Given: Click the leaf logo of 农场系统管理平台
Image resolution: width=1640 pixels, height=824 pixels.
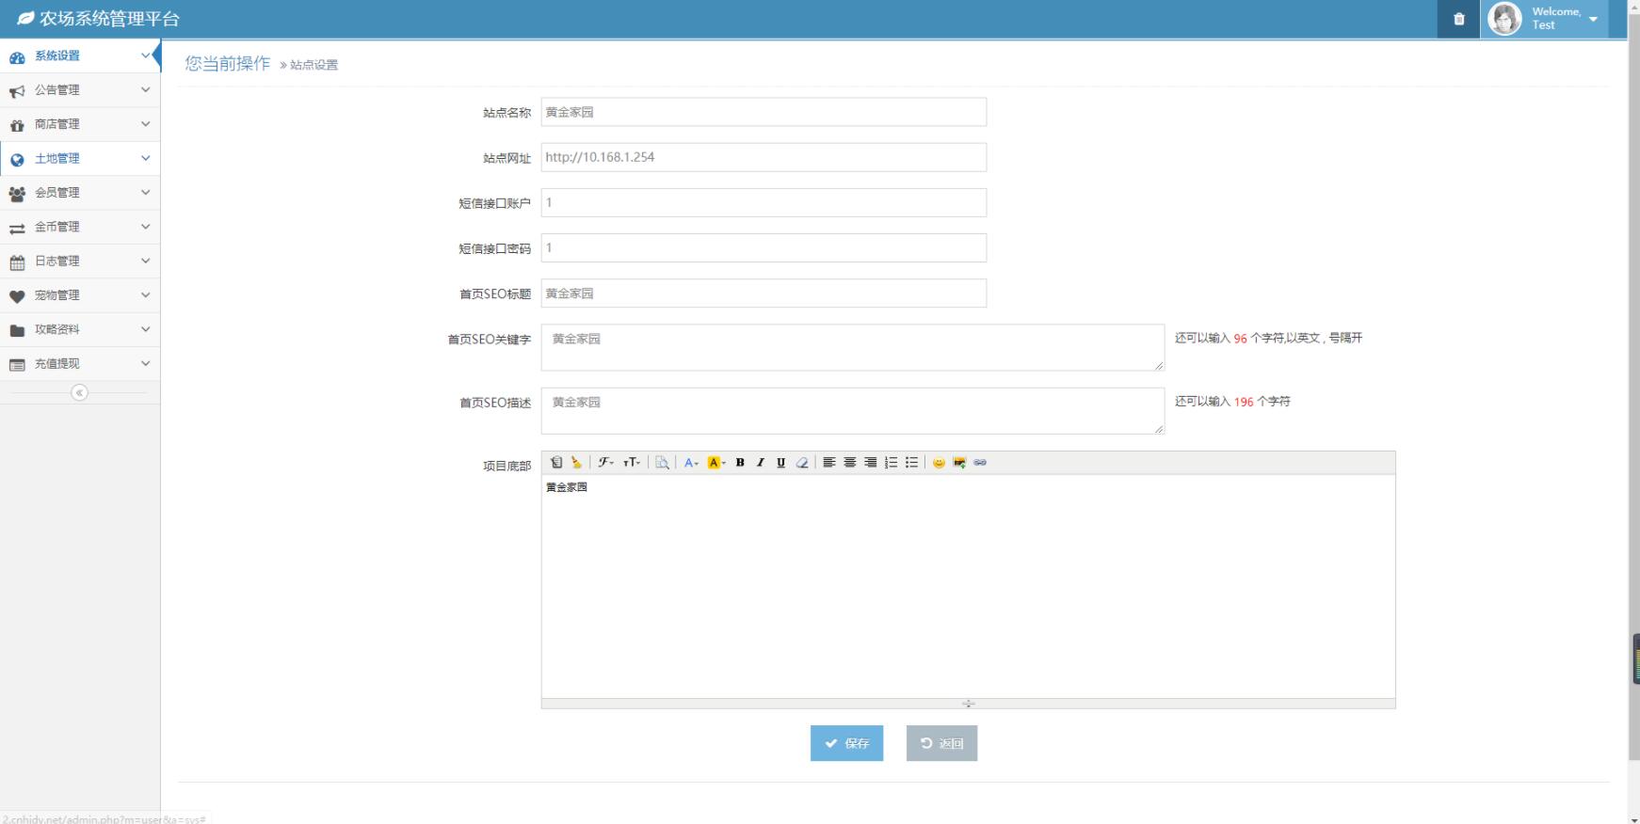Looking at the screenshot, I should coord(25,19).
